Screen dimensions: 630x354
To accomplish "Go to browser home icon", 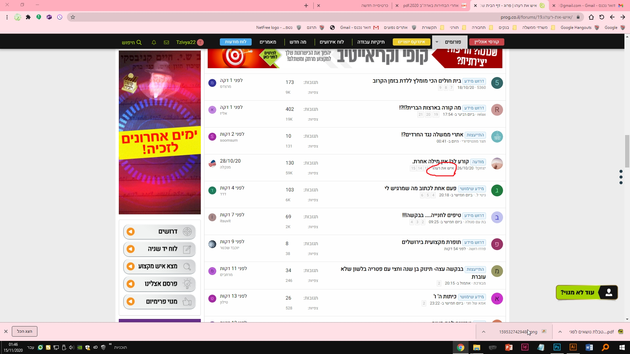I will pos(591,17).
